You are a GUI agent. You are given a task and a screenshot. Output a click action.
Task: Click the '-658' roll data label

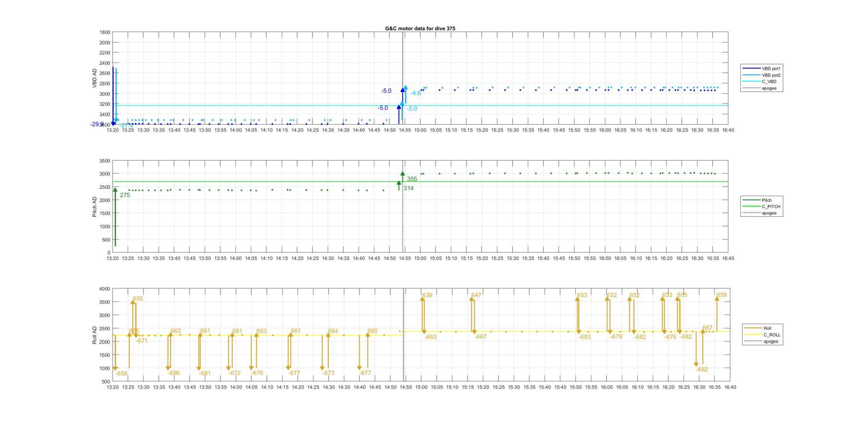pos(121,374)
